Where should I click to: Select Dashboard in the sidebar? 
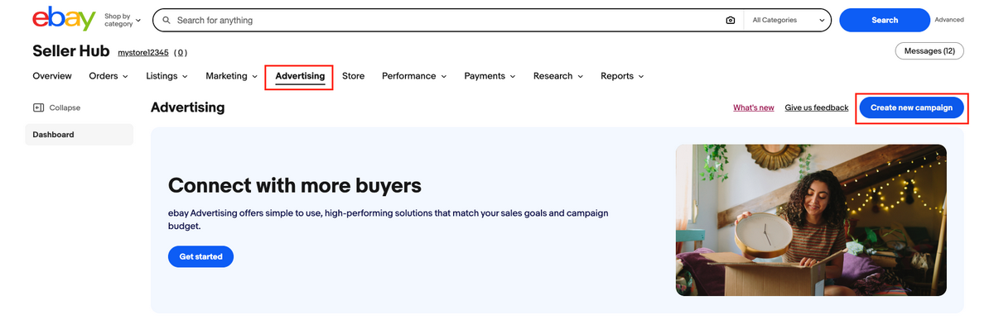(x=79, y=135)
